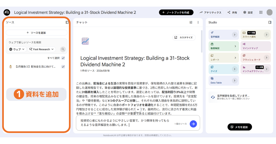The width and height of the screenshot is (276, 144).
Task: Expand フラッシュカード options chevron
Action: click(x=267, y=58)
